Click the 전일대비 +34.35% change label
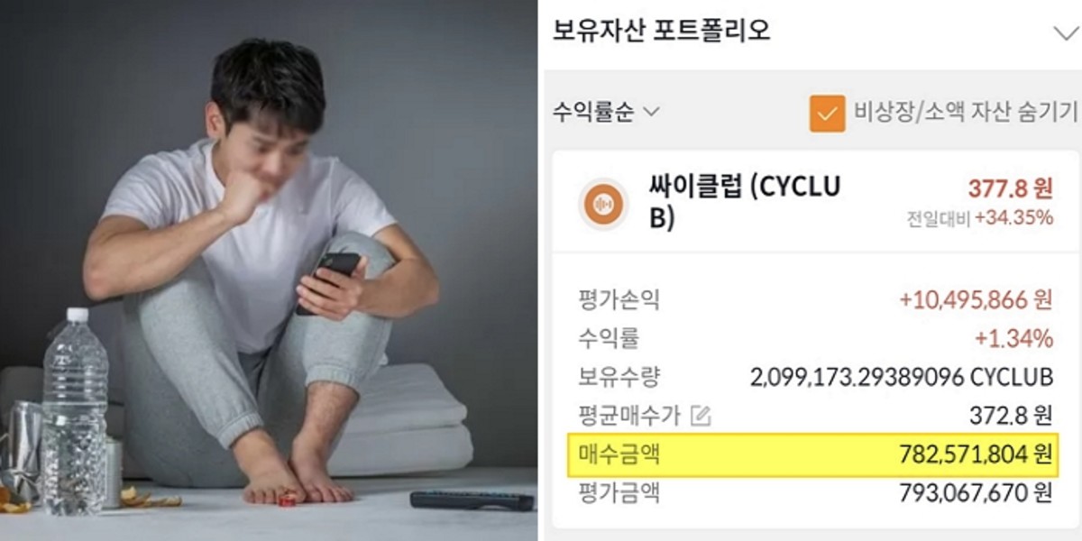Screen dimensions: 1082x541 point(980,217)
